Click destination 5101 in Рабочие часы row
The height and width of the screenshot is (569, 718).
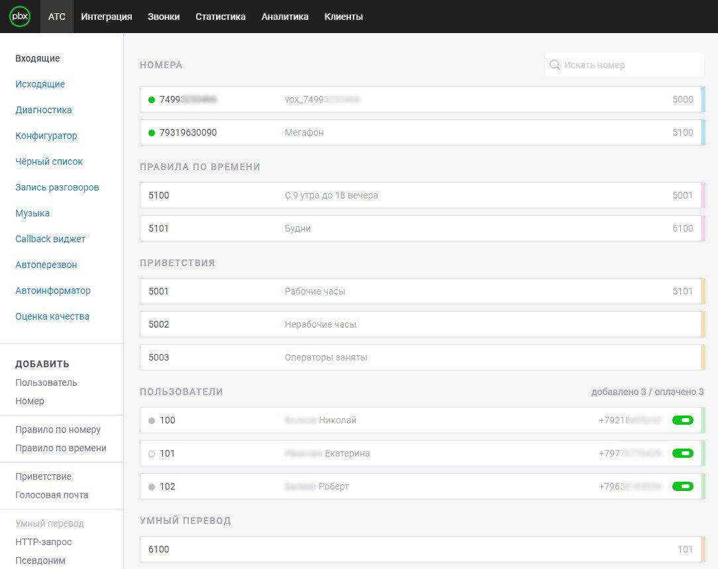683,291
